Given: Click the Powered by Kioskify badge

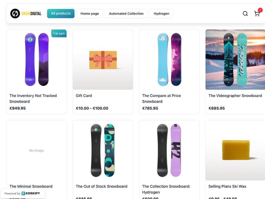Looking at the screenshot, I should [22, 194].
